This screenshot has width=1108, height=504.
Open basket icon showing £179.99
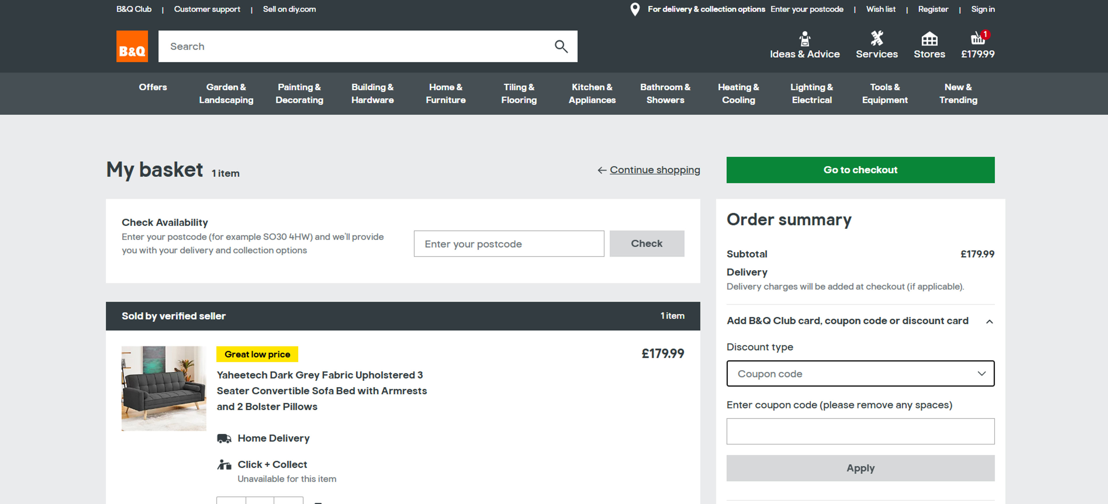[x=978, y=45]
